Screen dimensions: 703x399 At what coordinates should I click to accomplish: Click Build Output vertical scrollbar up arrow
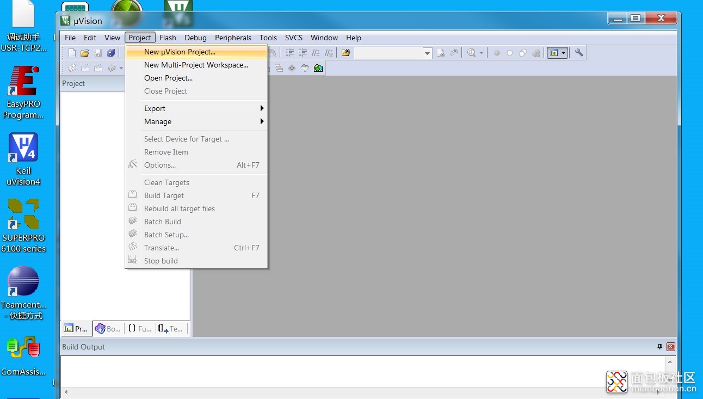(x=670, y=361)
